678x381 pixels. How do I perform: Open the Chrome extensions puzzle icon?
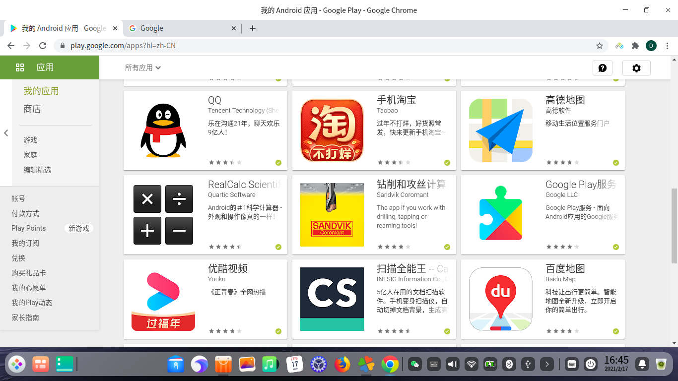point(635,46)
